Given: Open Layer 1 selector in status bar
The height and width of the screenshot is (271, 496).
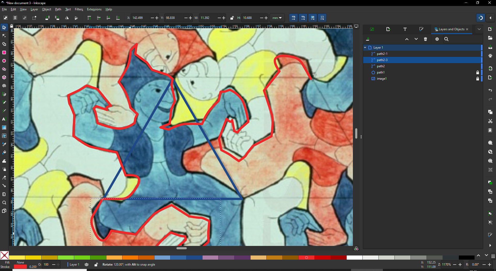Looking at the screenshot, I should (74, 265).
